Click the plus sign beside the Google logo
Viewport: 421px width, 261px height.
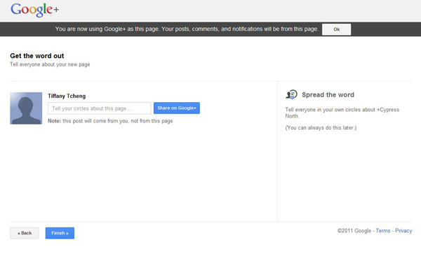point(56,10)
